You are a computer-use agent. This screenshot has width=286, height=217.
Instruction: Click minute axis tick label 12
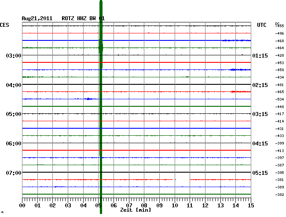205,206
